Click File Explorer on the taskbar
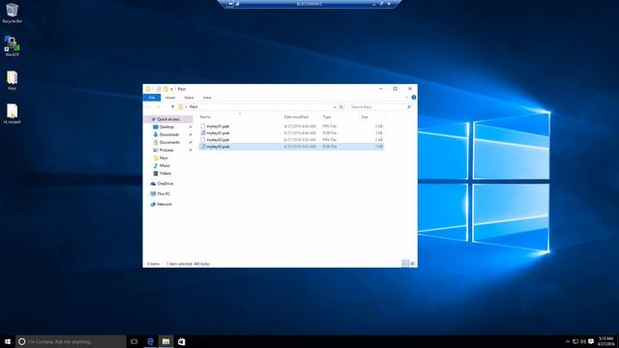Image resolution: width=619 pixels, height=348 pixels. point(165,341)
